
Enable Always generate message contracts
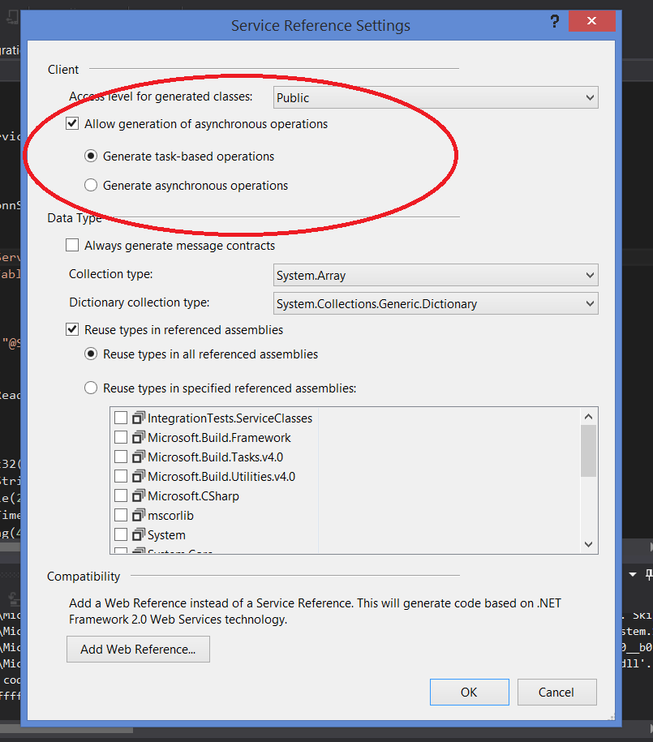[73, 245]
